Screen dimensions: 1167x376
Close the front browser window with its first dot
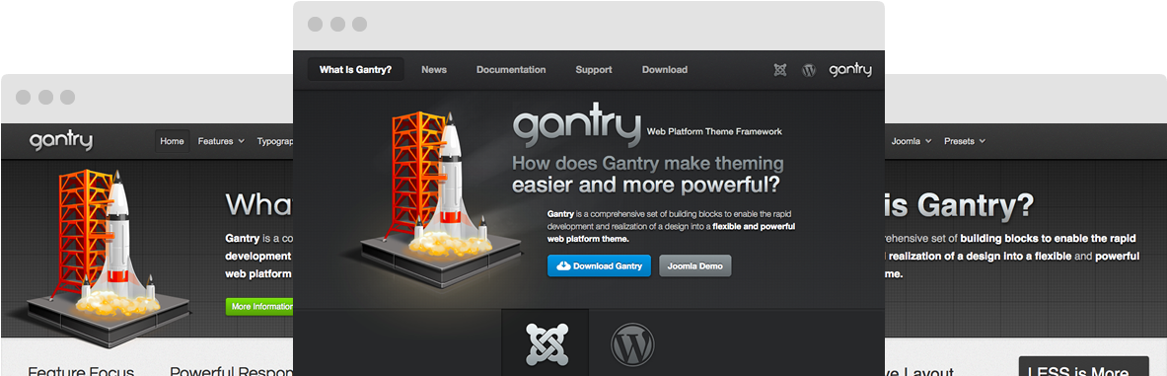[315, 25]
